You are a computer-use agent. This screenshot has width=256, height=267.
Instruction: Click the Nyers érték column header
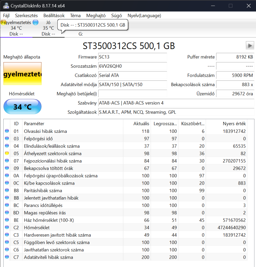[x=226, y=123]
